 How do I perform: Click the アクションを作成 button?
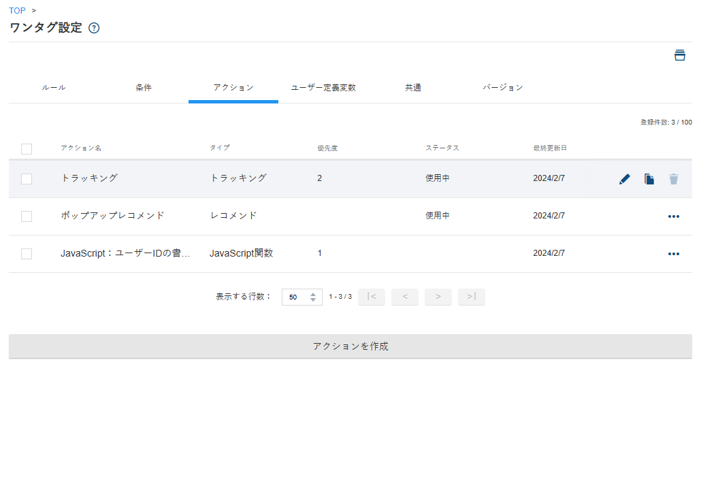click(x=350, y=346)
